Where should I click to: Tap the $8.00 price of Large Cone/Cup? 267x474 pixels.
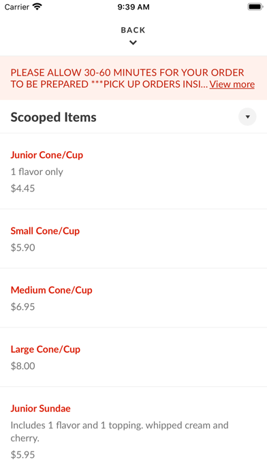[22, 366]
